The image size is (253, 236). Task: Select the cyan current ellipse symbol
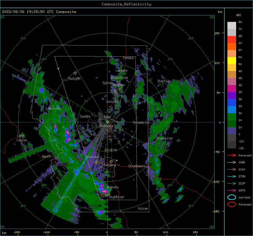point(232,197)
